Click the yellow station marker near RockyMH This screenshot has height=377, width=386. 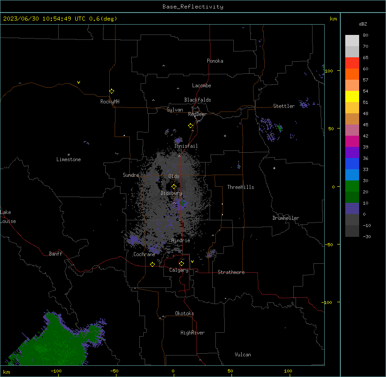click(x=112, y=91)
